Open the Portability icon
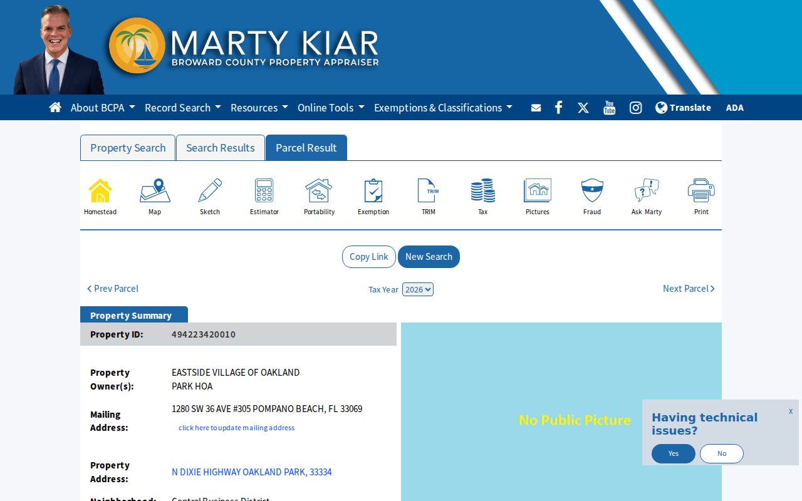 (x=319, y=191)
